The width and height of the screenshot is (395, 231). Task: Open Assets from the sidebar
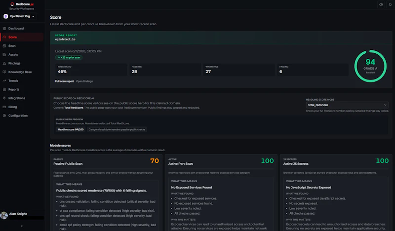[22, 54]
